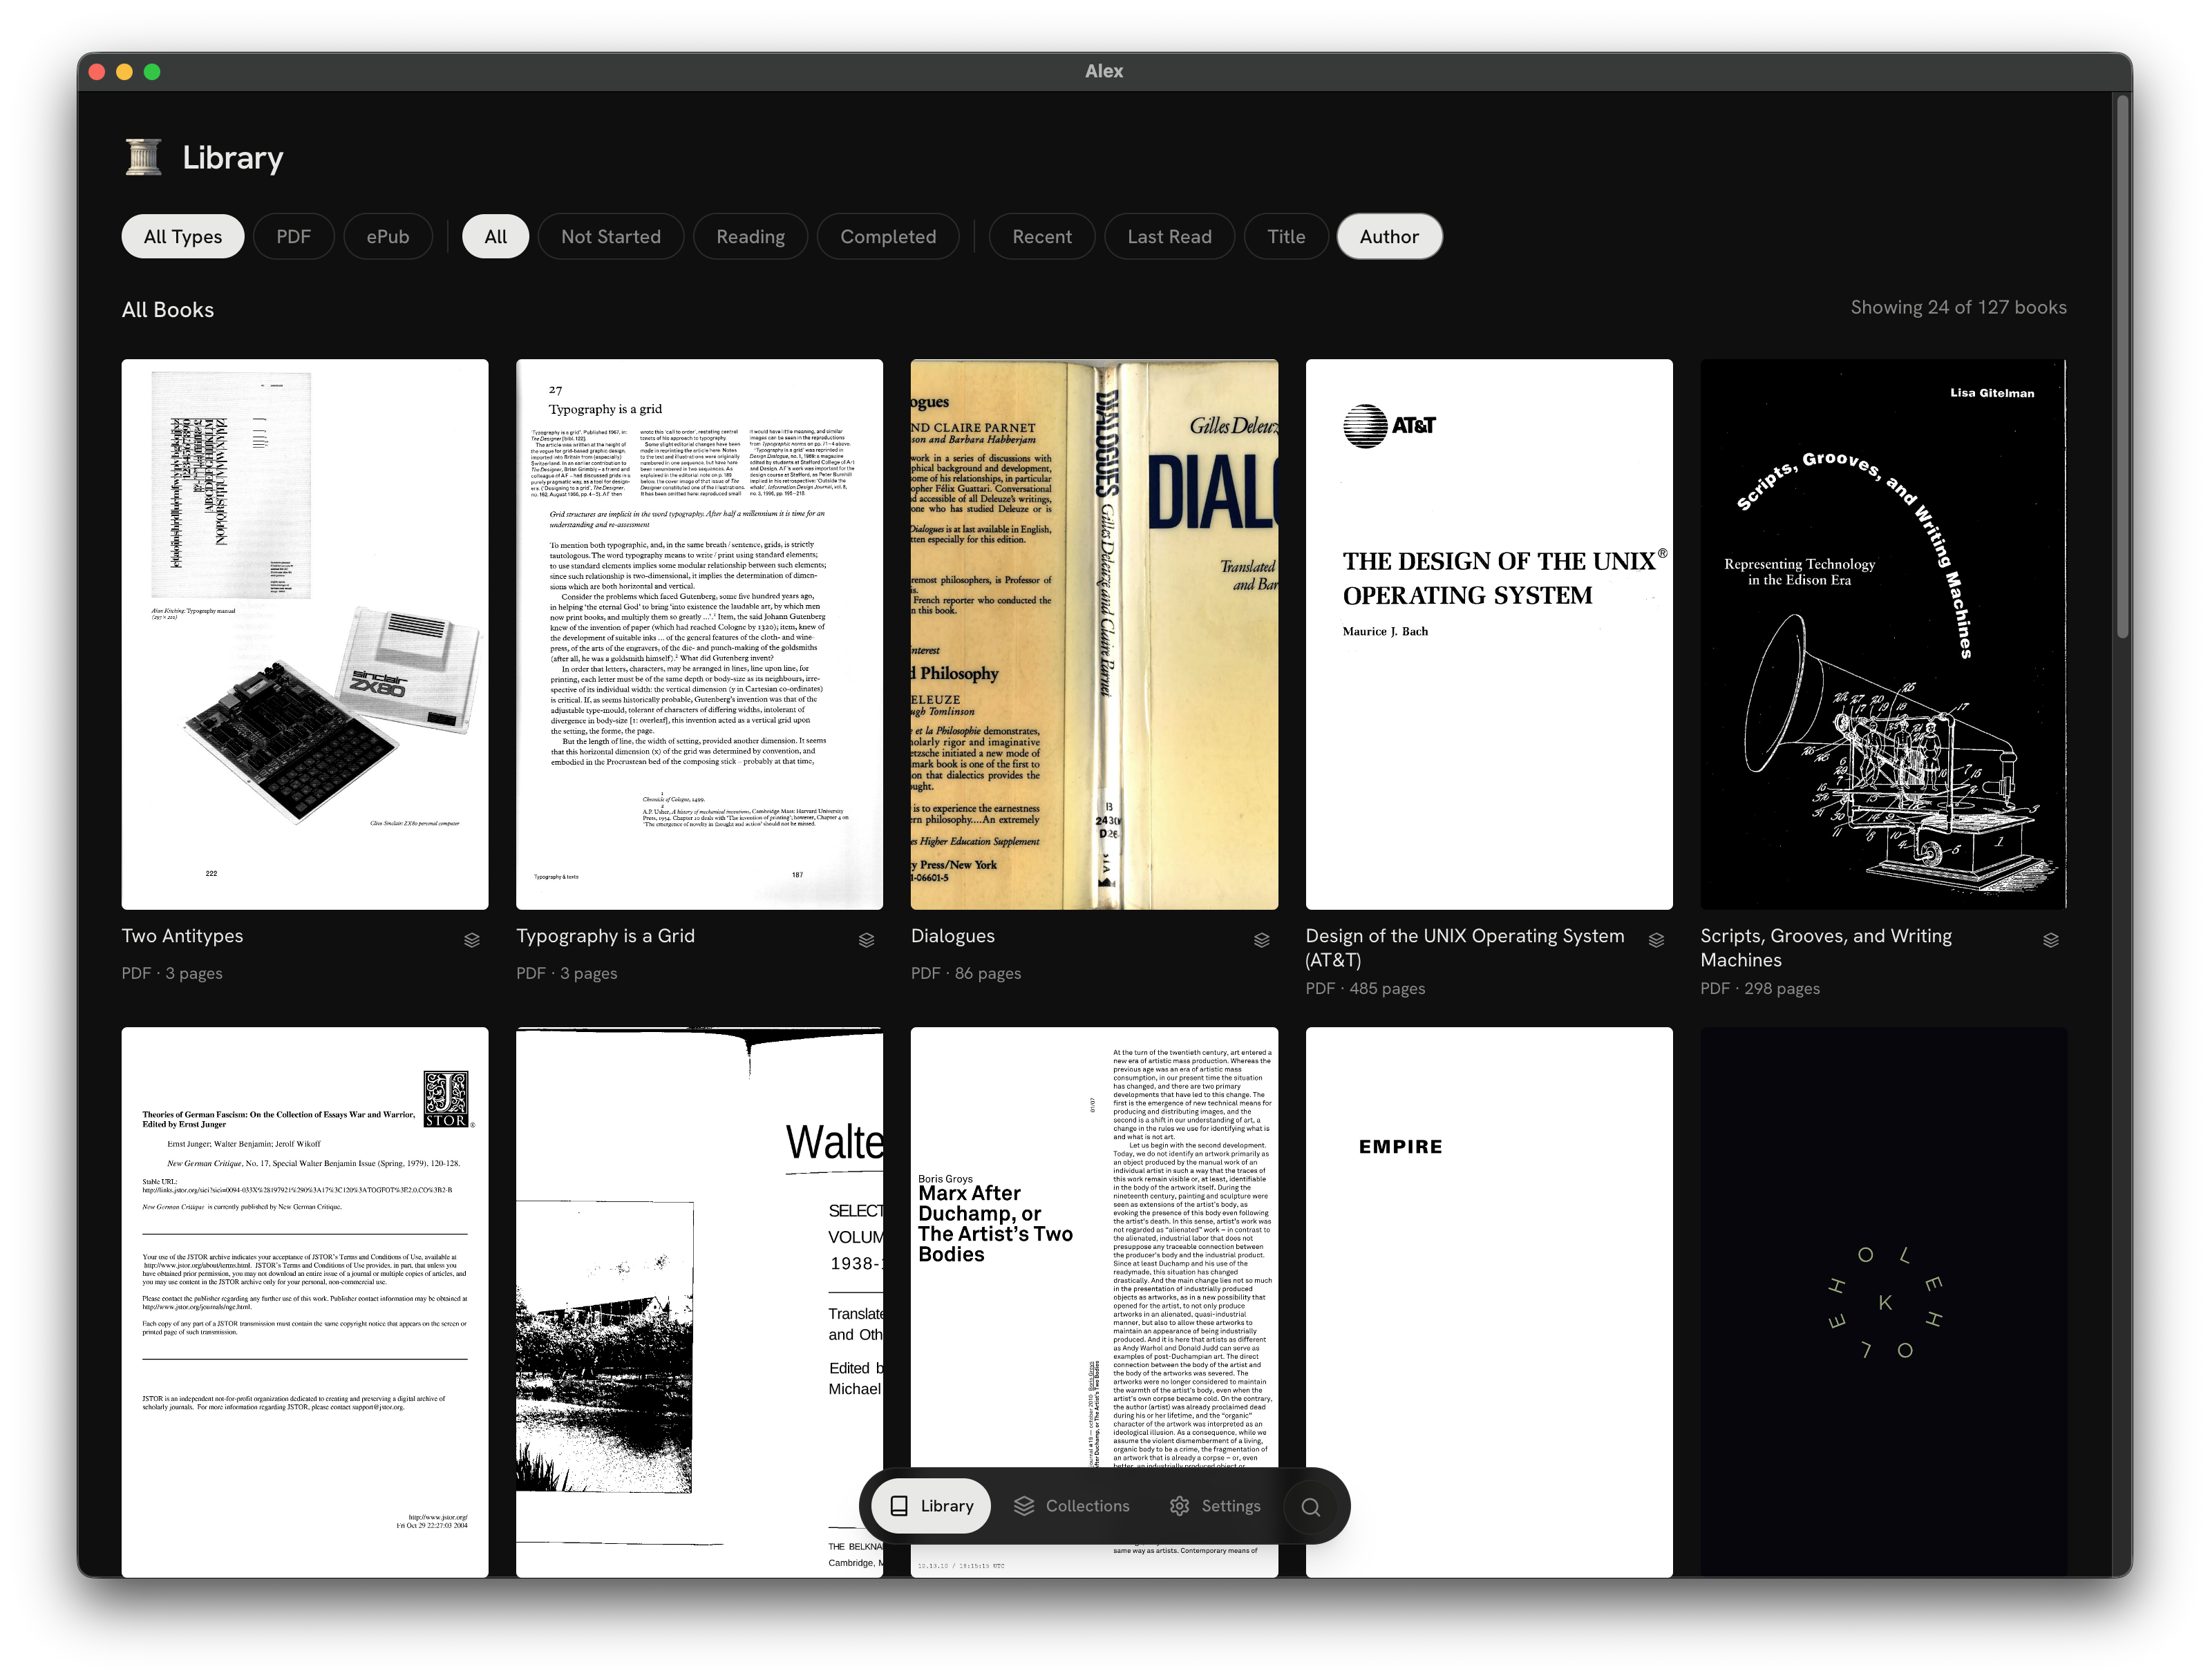Viewport: 2210px width, 1680px height.
Task: Select the Title sort option
Action: pyautogui.click(x=1287, y=236)
